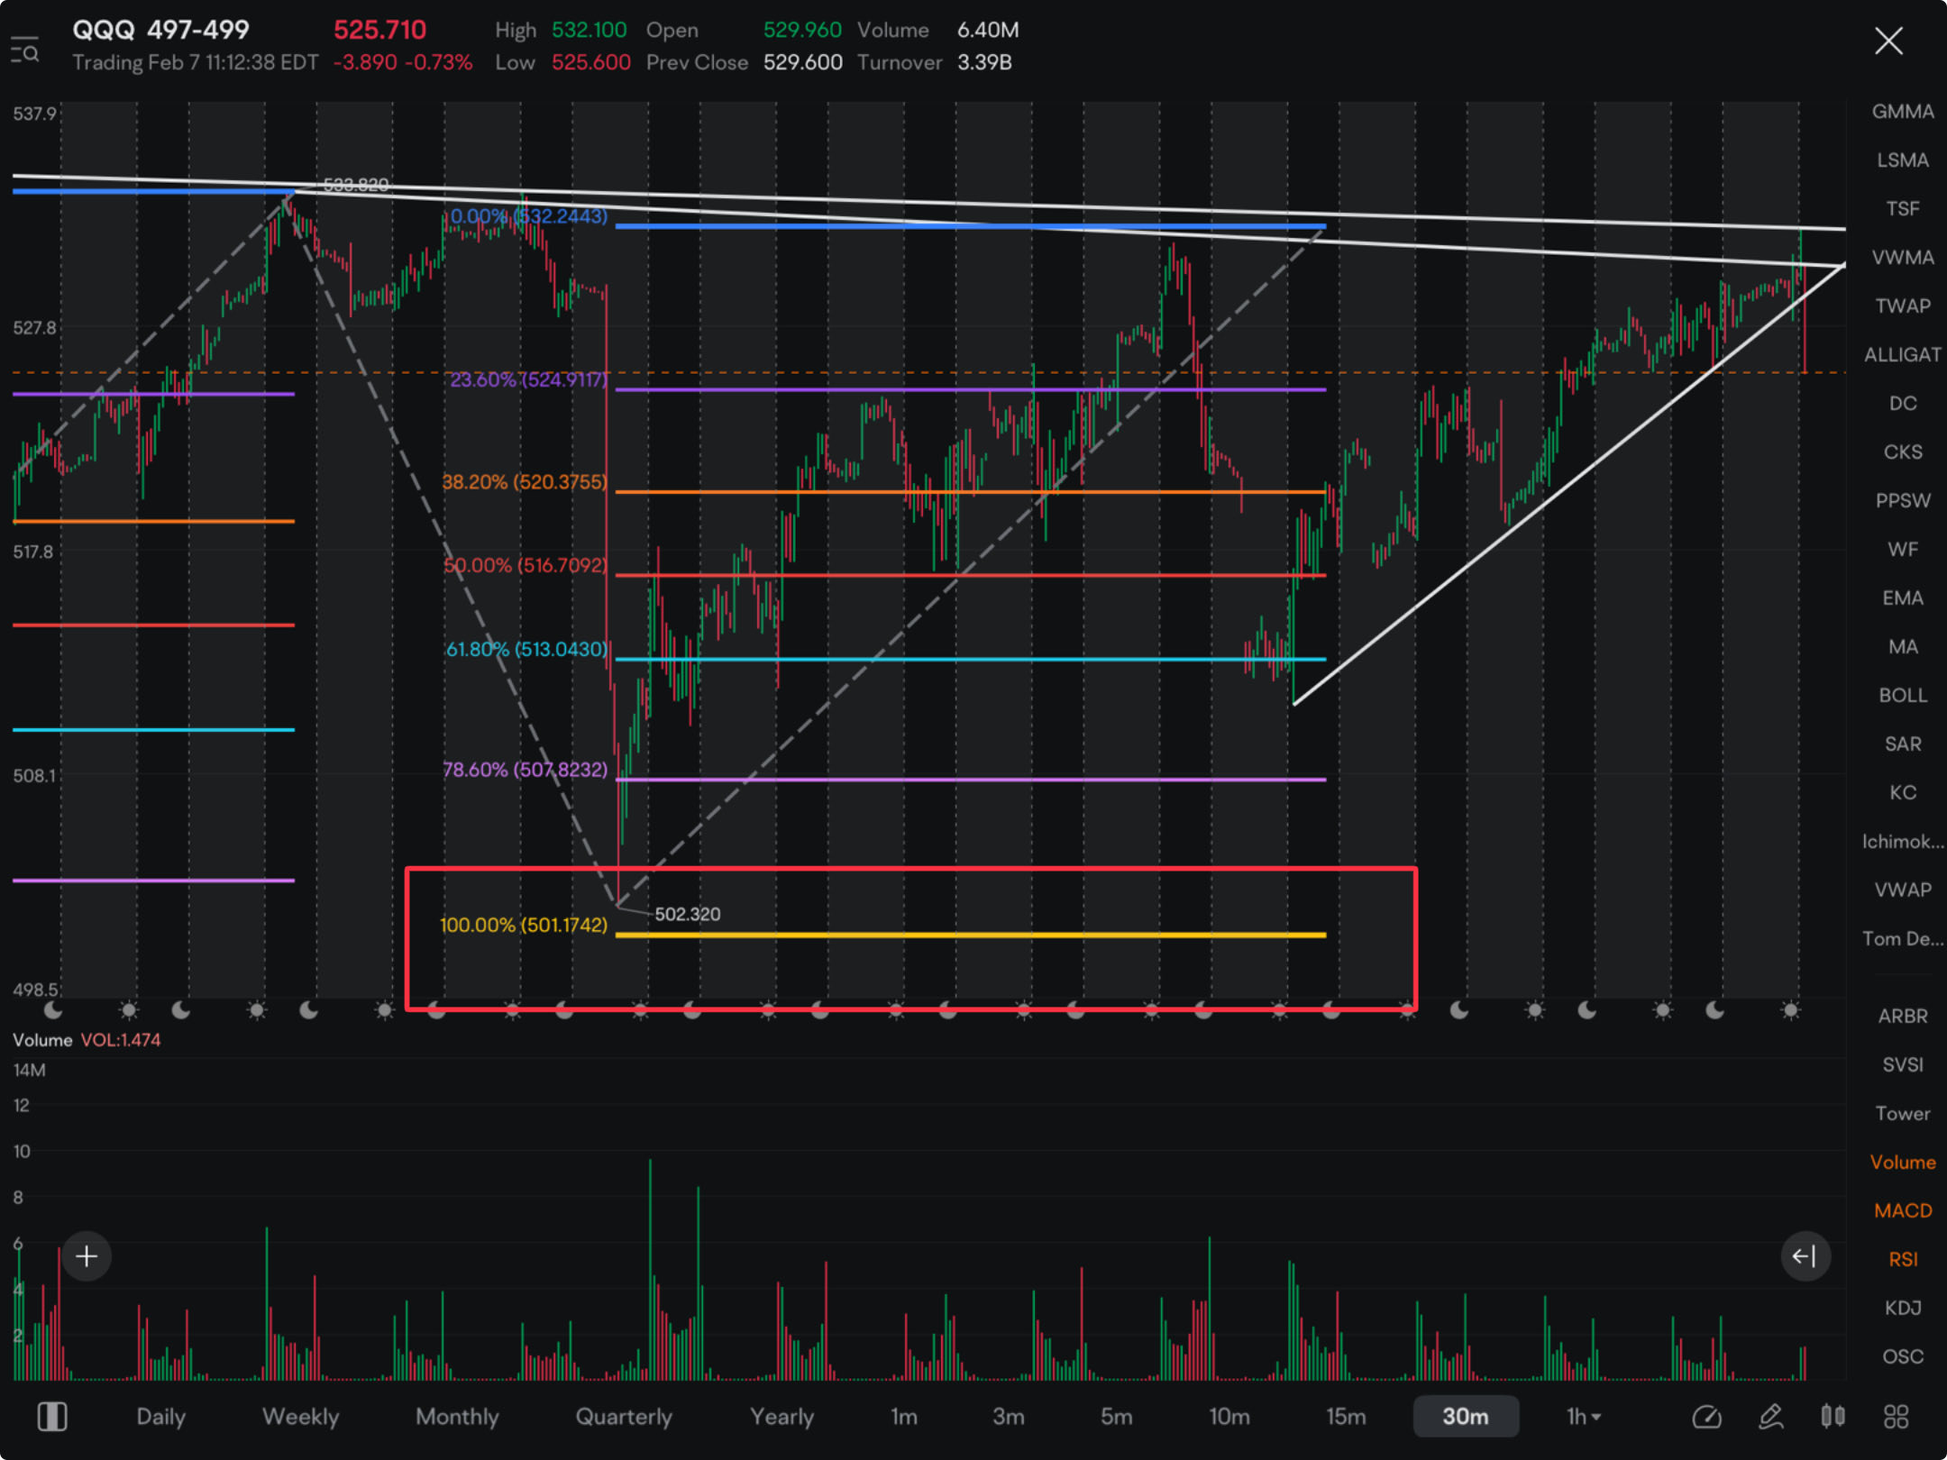
Task: Open the stock search list icon
Action: [x=24, y=50]
